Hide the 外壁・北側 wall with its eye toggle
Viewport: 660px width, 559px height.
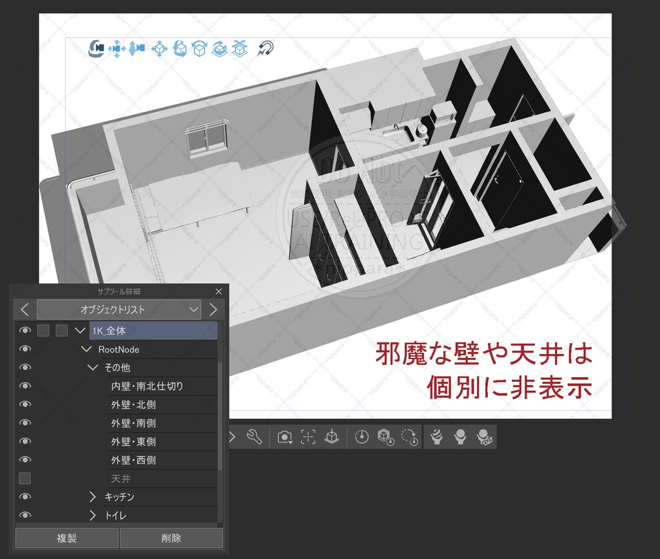(x=25, y=404)
